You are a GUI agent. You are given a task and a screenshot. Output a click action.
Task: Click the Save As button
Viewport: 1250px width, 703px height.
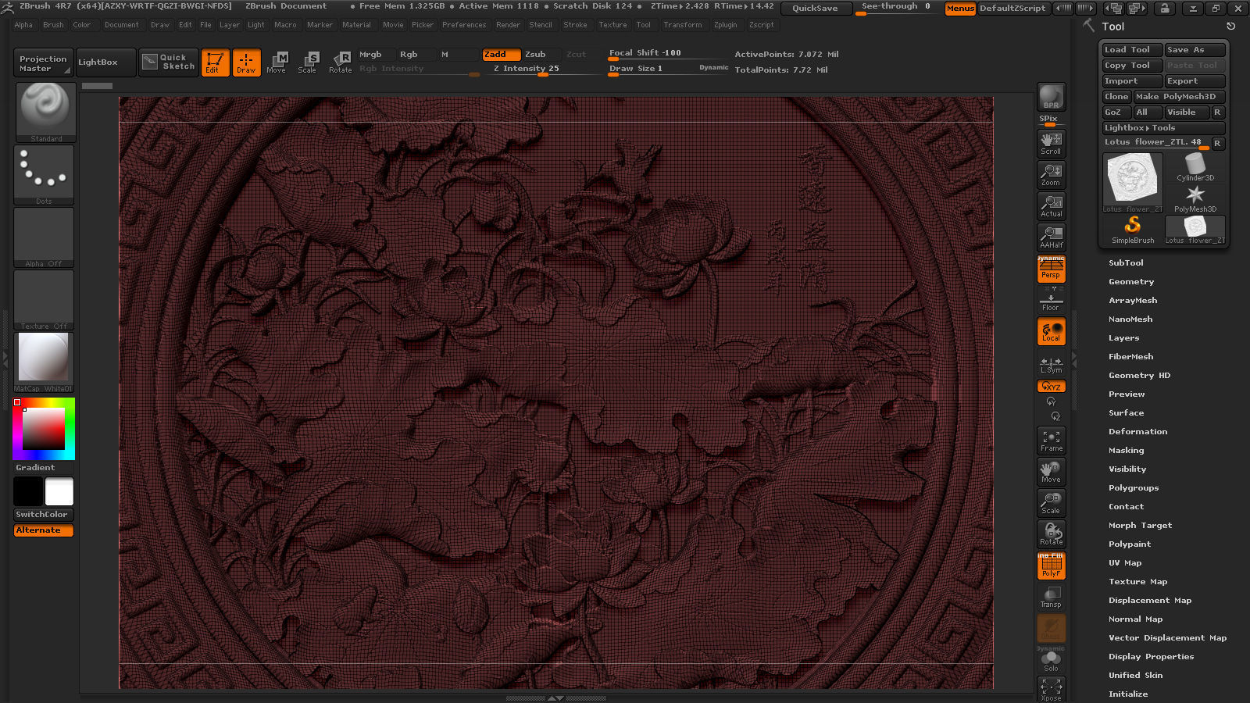pos(1195,50)
